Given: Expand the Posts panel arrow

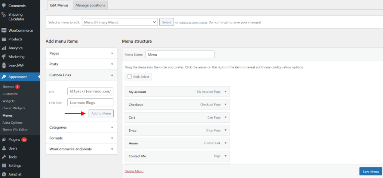Looking at the screenshot, I should pos(112,64).
